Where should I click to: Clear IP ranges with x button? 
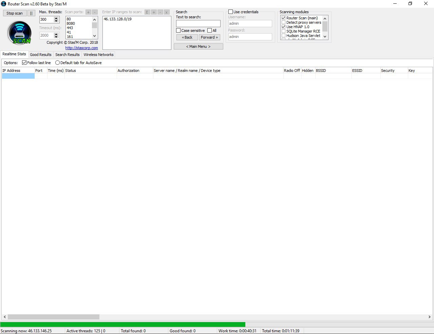[x=166, y=12]
